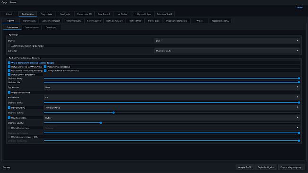Toggle thermal warnings CPU Temp checkbox
This screenshot has height=173, width=308.
tap(9, 70)
